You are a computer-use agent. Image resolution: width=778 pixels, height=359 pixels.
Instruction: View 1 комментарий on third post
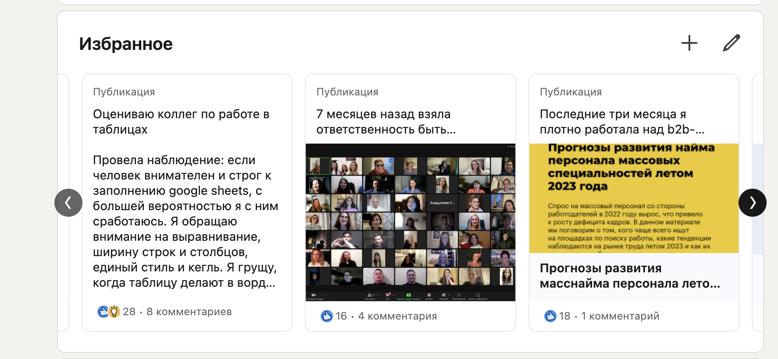(620, 316)
